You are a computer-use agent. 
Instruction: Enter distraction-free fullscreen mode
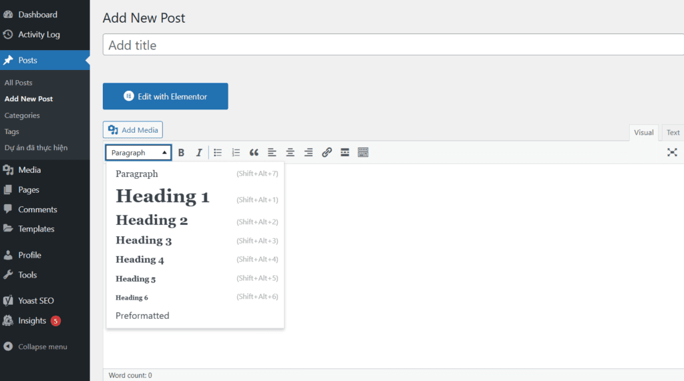(x=672, y=152)
